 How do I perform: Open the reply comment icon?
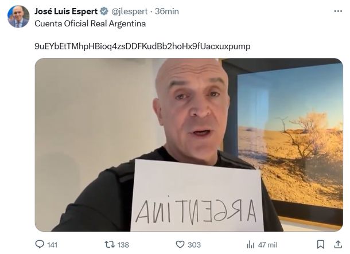click(x=40, y=244)
